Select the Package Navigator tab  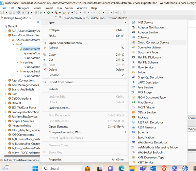click(x=16, y=18)
